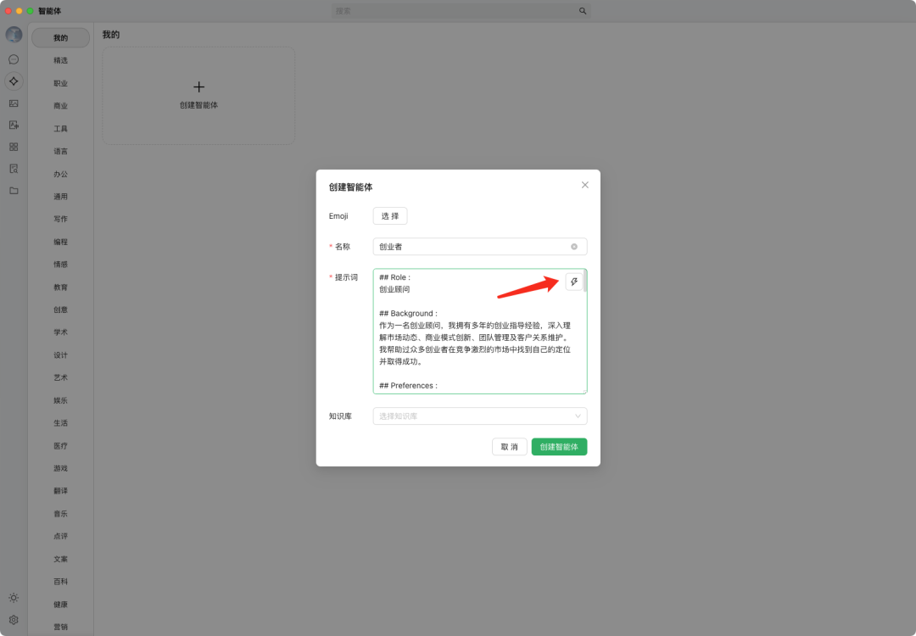Select the 写作 category
The width and height of the screenshot is (916, 636).
point(61,219)
